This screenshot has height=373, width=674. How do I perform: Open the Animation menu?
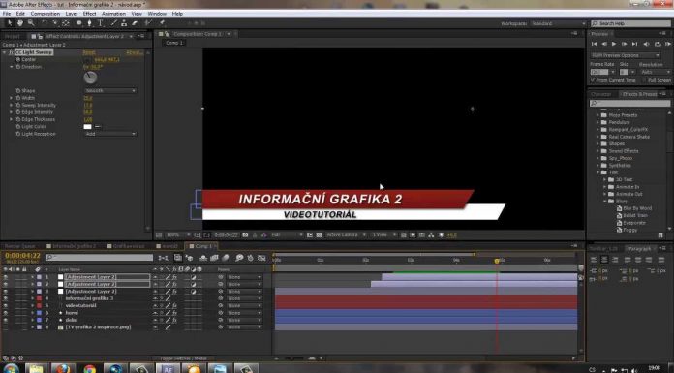113,14
